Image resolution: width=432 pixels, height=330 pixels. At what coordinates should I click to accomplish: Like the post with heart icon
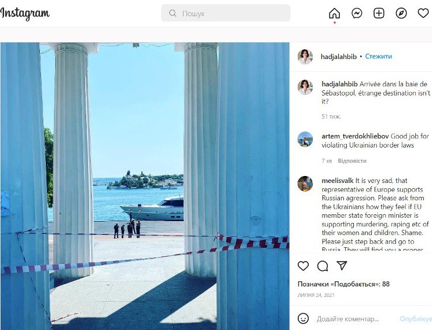(303, 266)
